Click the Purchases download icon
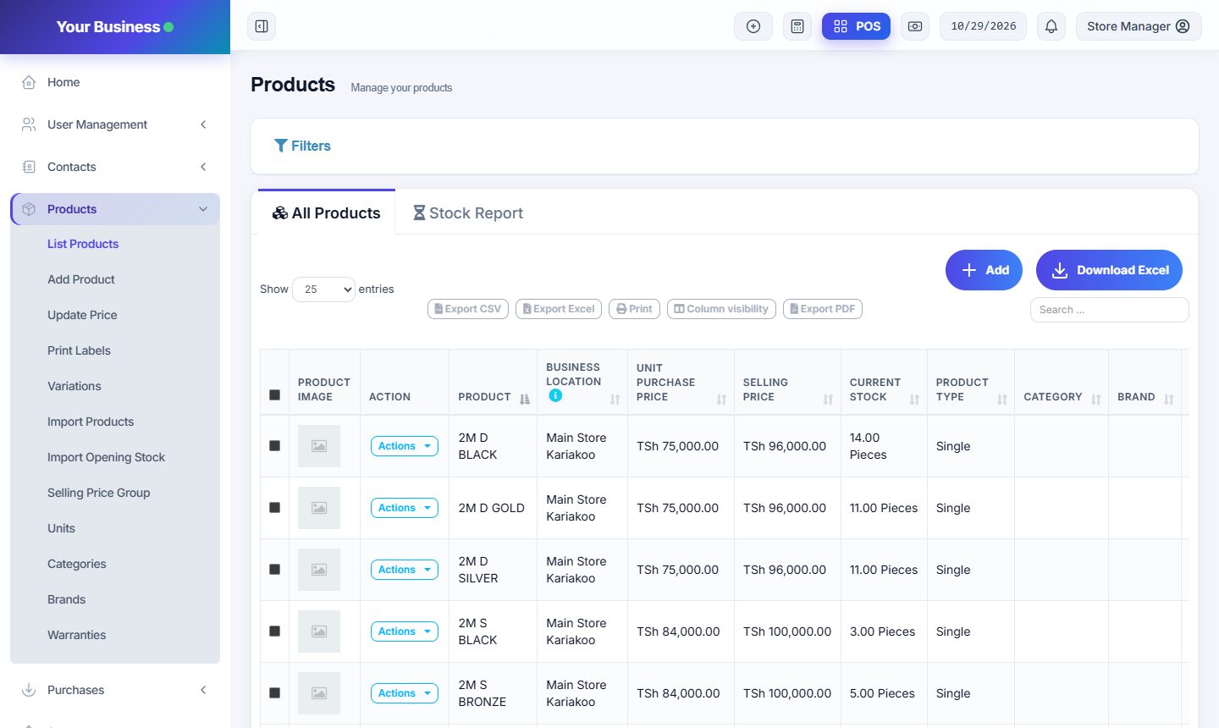 click(29, 690)
